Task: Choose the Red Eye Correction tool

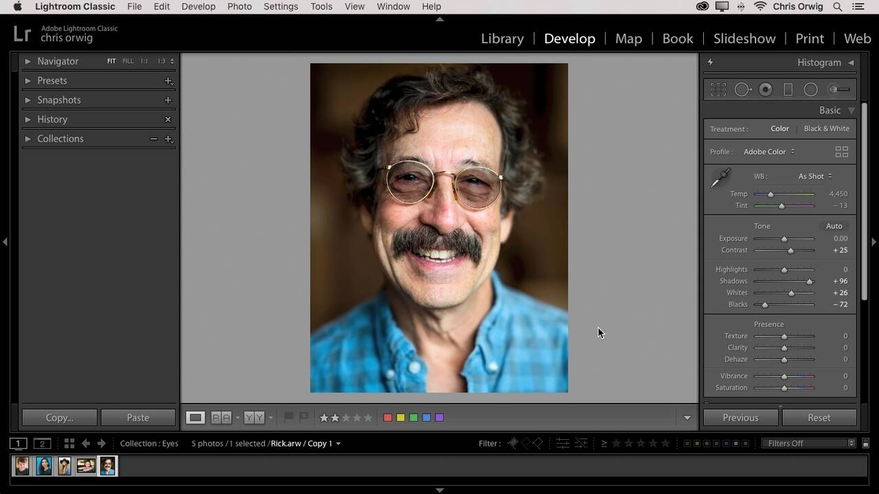Action: (765, 90)
